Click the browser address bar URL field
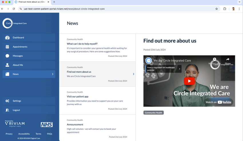Image resolution: width=243 pixels, height=141 pixels. pyautogui.click(x=114, y=9)
